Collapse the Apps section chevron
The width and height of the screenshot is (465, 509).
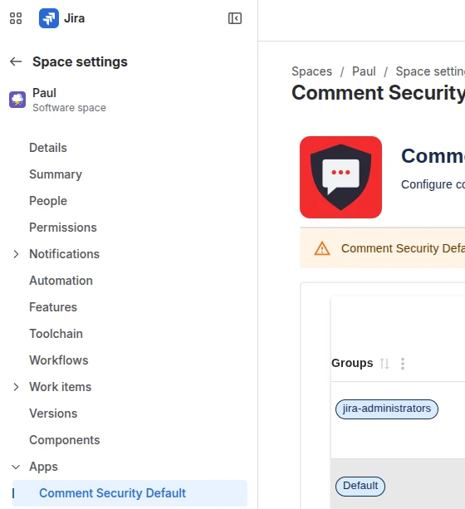tap(16, 467)
